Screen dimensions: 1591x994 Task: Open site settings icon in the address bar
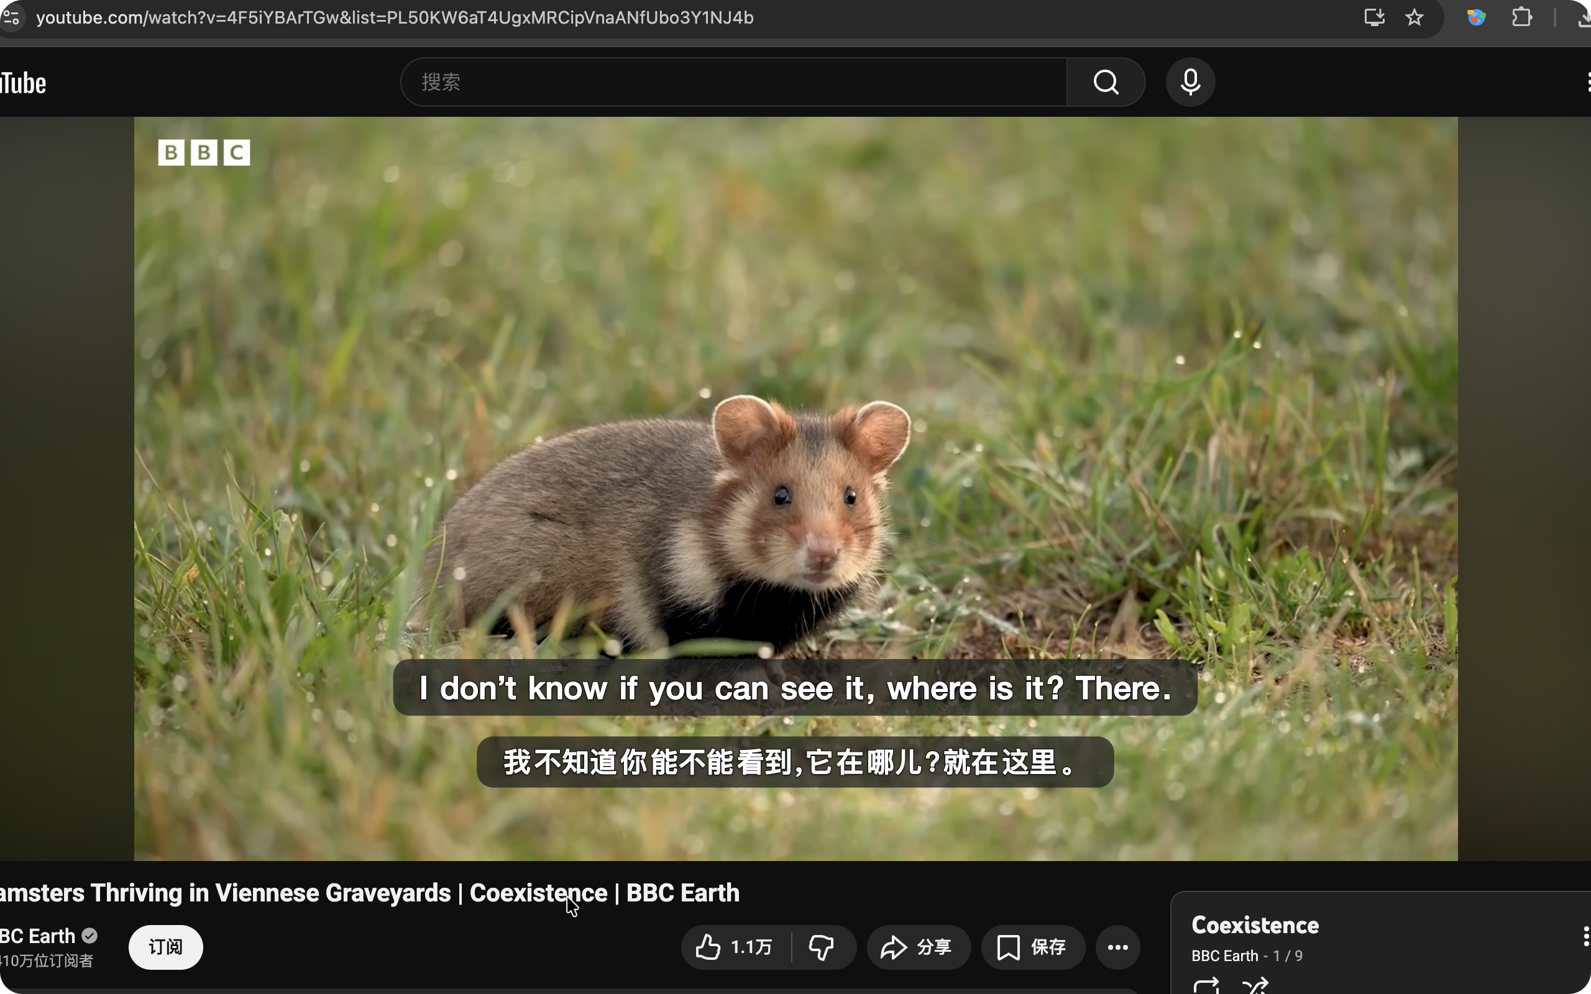tap(11, 18)
